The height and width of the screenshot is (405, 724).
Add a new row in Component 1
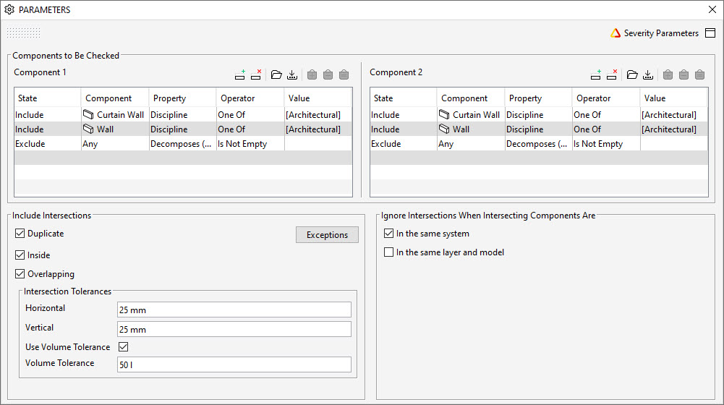(239, 74)
